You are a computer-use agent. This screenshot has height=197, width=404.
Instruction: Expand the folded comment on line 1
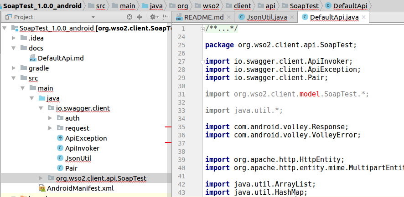[202, 29]
